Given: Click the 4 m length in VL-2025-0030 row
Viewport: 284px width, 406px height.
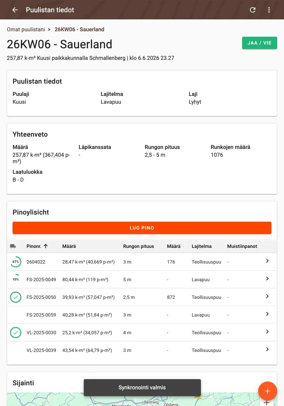Looking at the screenshot, I should pos(127,333).
